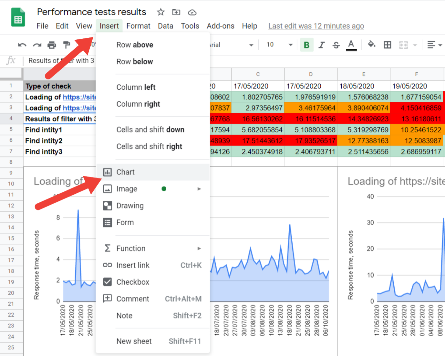Star the Performance tests results spreadsheet

pyautogui.click(x=160, y=12)
